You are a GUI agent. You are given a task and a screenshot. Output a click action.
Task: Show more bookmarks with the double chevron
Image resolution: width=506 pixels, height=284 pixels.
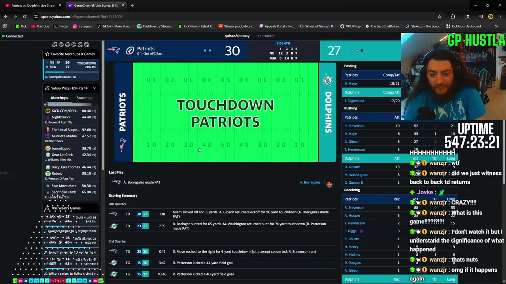tap(497, 26)
